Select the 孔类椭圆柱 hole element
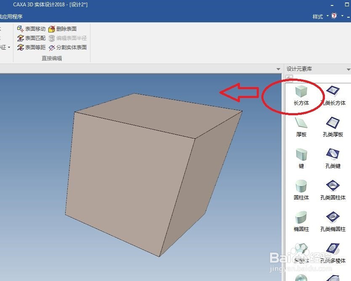Screen dimensions: 351x281 click(333, 222)
